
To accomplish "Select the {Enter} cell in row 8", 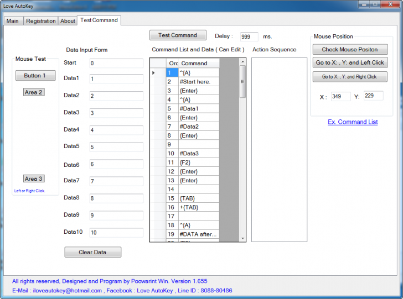I will pos(199,135).
